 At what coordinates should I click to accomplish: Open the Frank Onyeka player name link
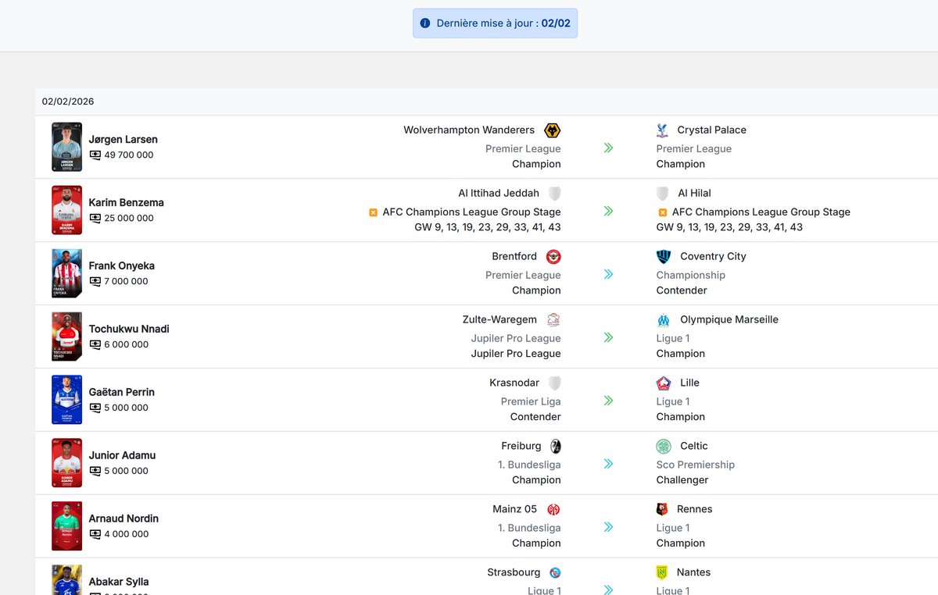point(122,266)
